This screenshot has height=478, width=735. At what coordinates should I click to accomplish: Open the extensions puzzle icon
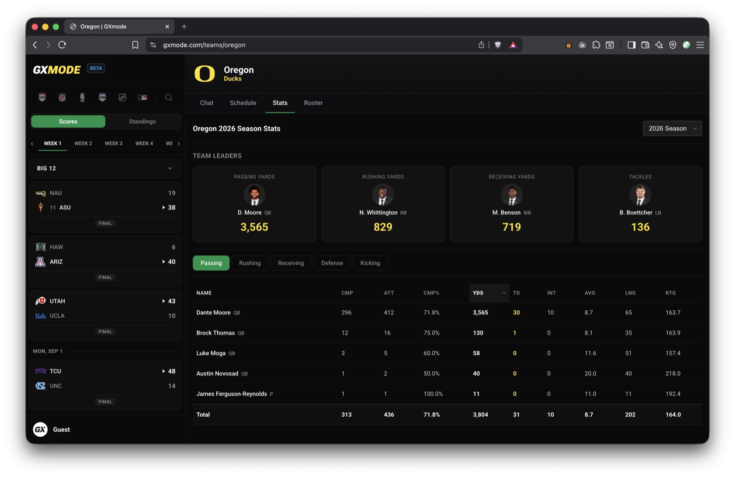[596, 45]
